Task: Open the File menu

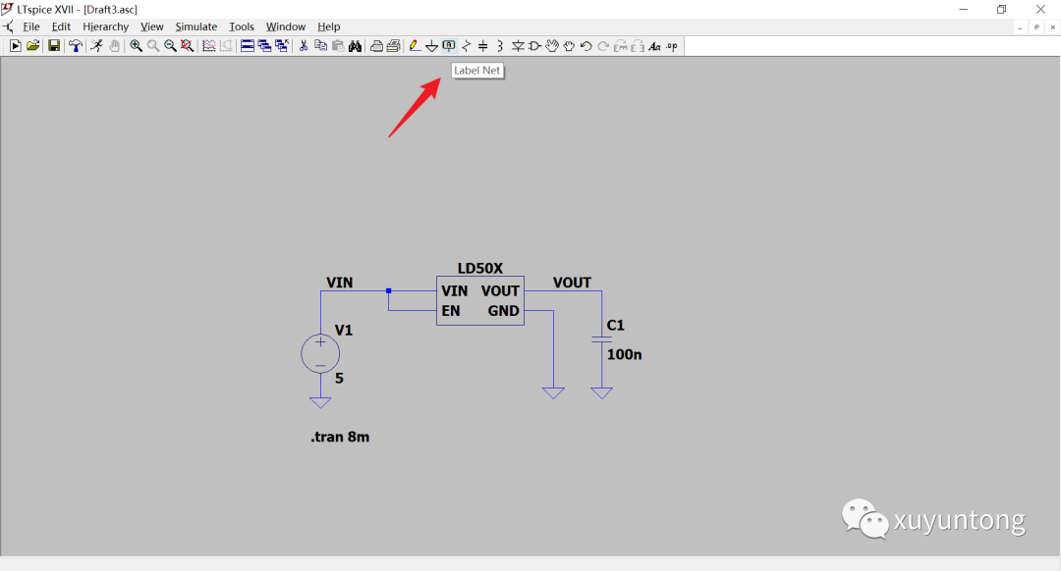Action: [x=31, y=26]
